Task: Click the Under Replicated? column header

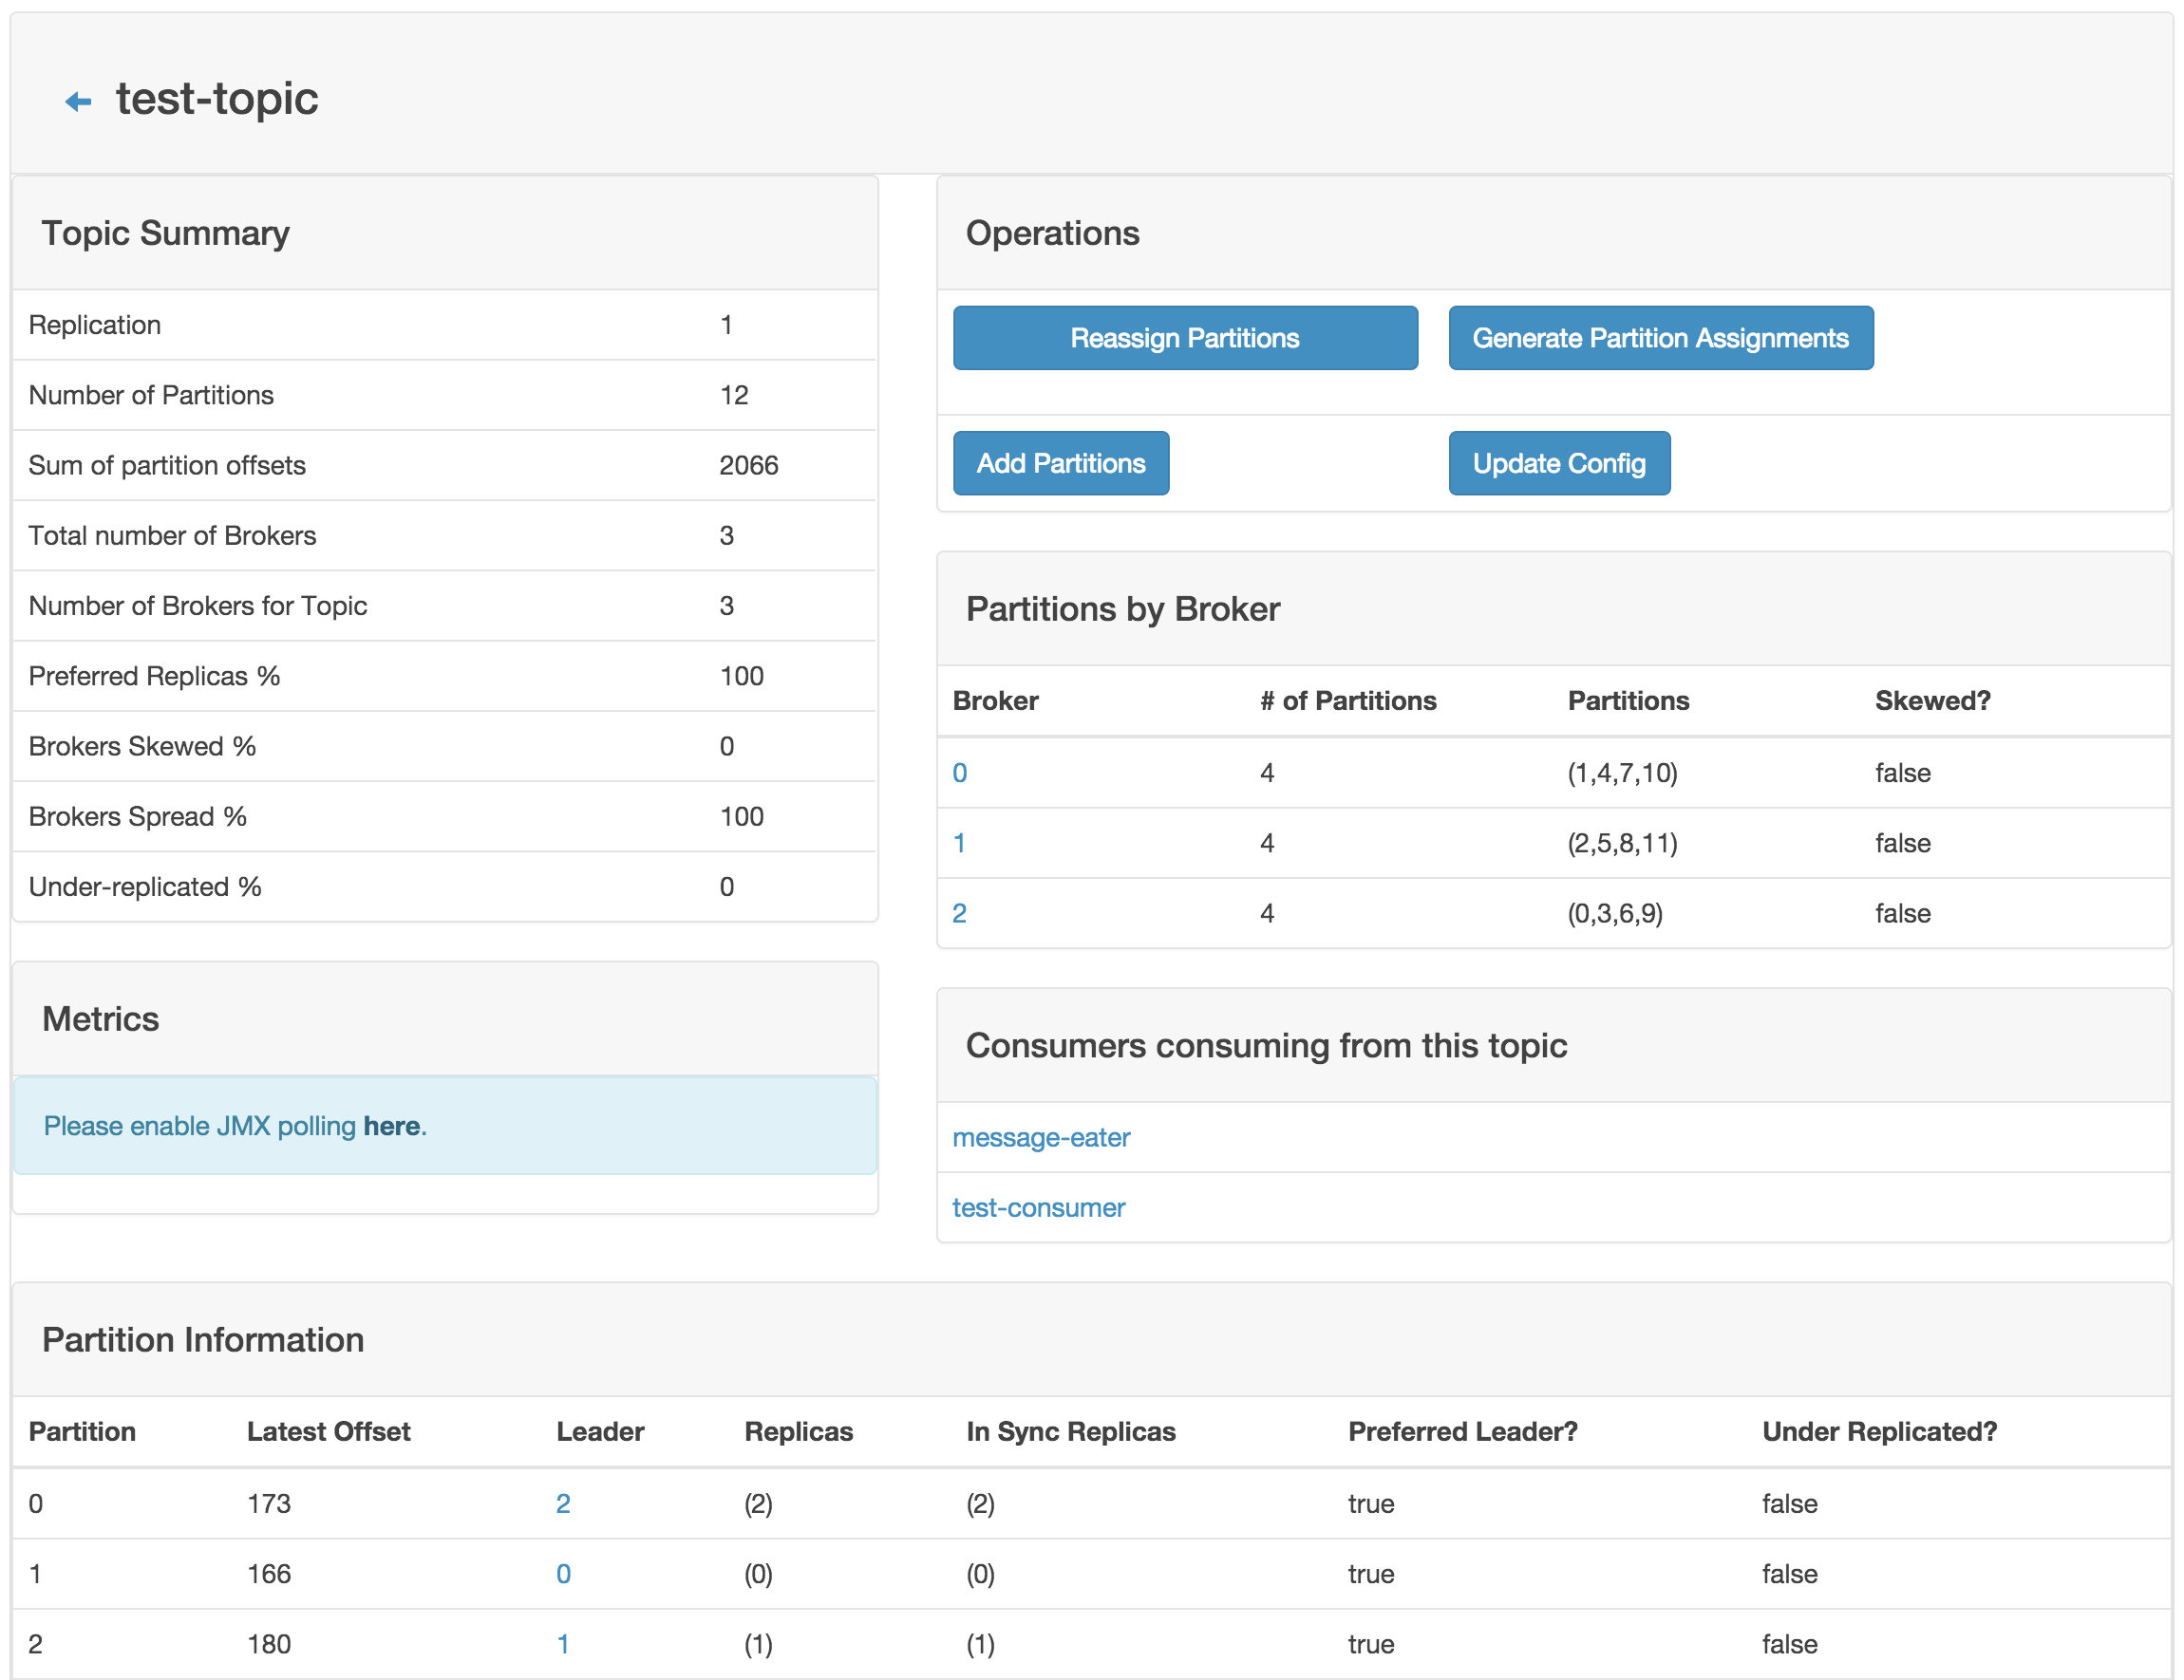Action: (x=1879, y=1431)
